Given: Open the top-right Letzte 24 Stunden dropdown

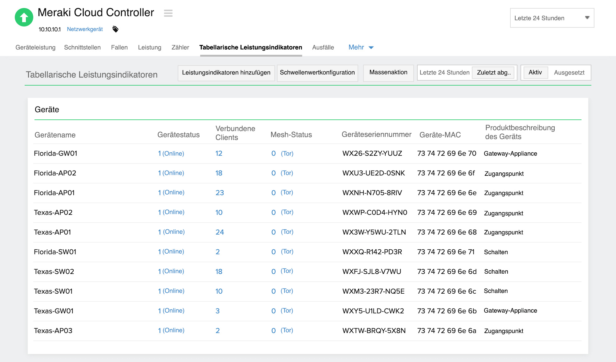Looking at the screenshot, I should pyautogui.click(x=552, y=18).
